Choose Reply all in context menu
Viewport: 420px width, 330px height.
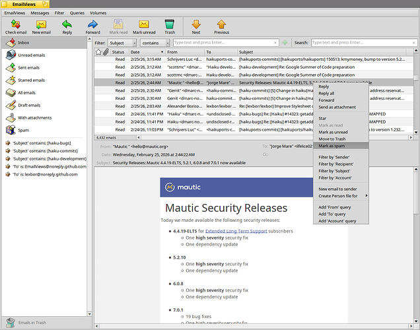(x=341, y=93)
